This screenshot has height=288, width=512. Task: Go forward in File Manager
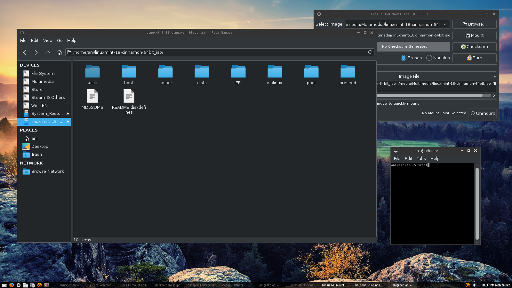coord(36,52)
